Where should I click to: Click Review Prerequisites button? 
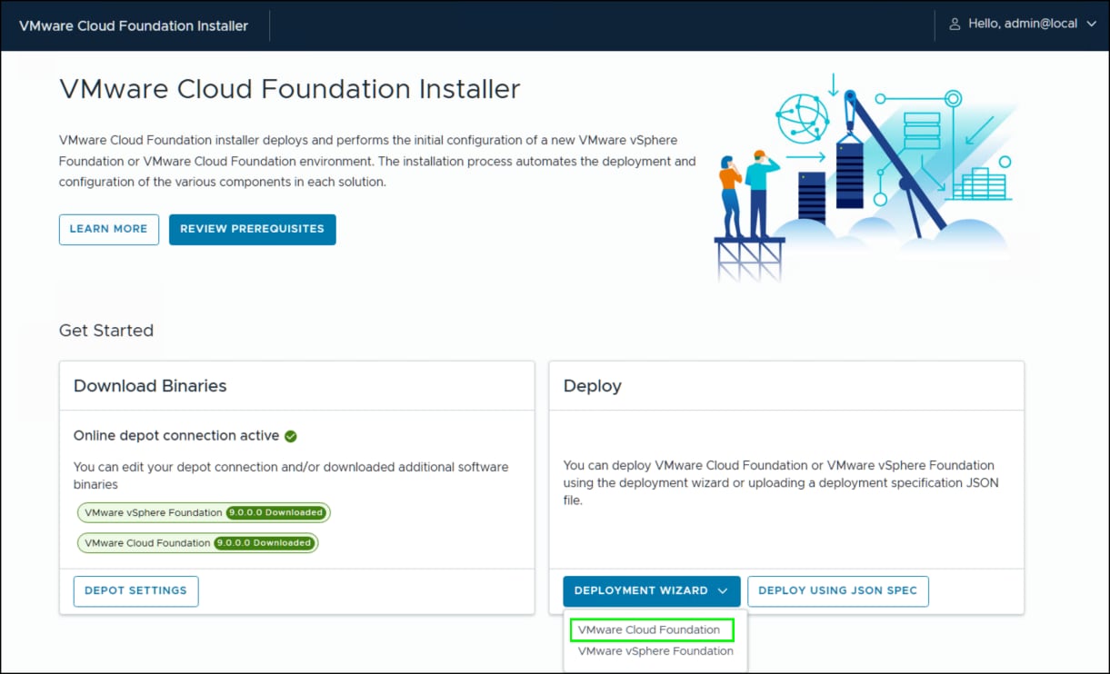click(253, 229)
